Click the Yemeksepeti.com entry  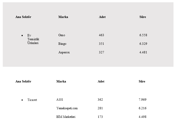tap(67, 108)
